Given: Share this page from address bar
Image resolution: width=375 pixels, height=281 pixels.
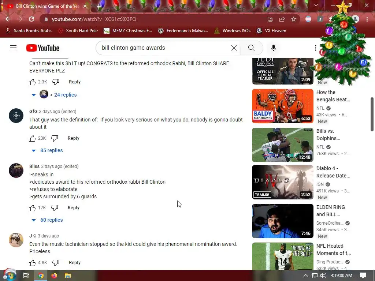Looking at the screenshot, I should click(x=282, y=19).
